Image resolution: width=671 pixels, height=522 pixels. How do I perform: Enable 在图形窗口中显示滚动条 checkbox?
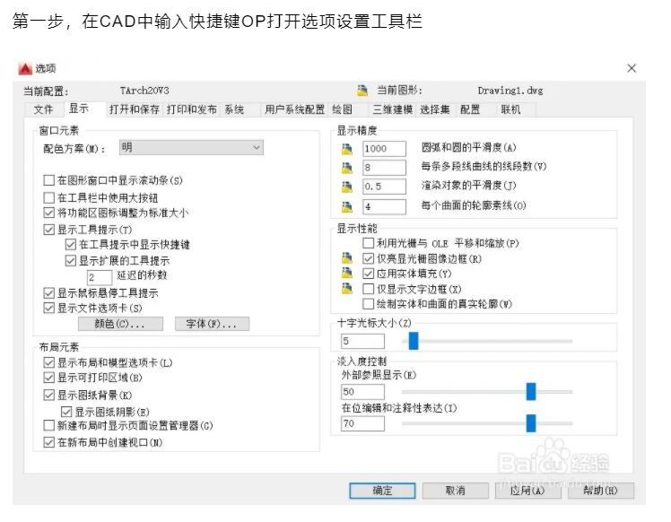click(x=49, y=181)
